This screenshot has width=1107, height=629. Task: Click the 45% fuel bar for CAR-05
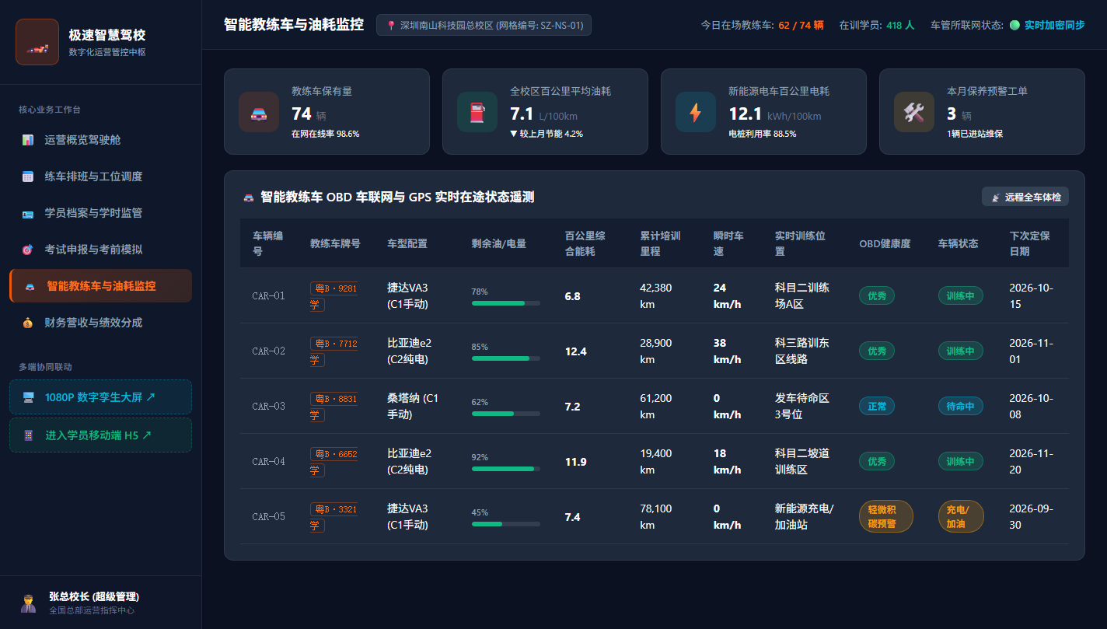(506, 524)
